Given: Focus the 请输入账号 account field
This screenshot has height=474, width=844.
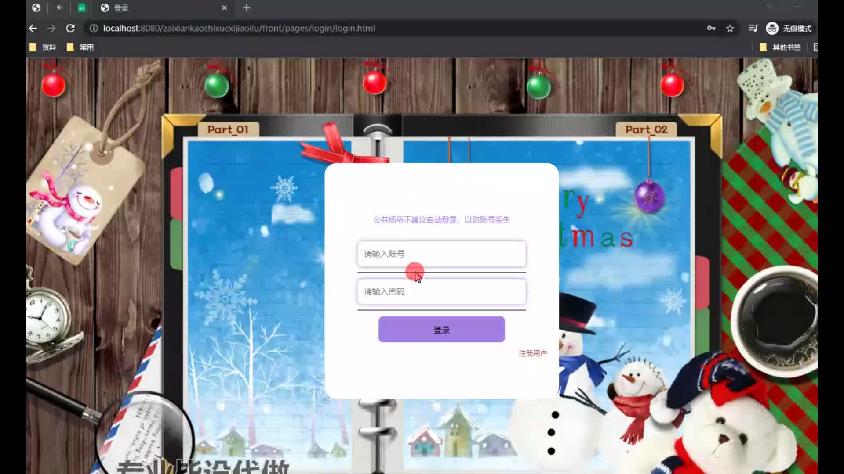Looking at the screenshot, I should click(x=441, y=254).
